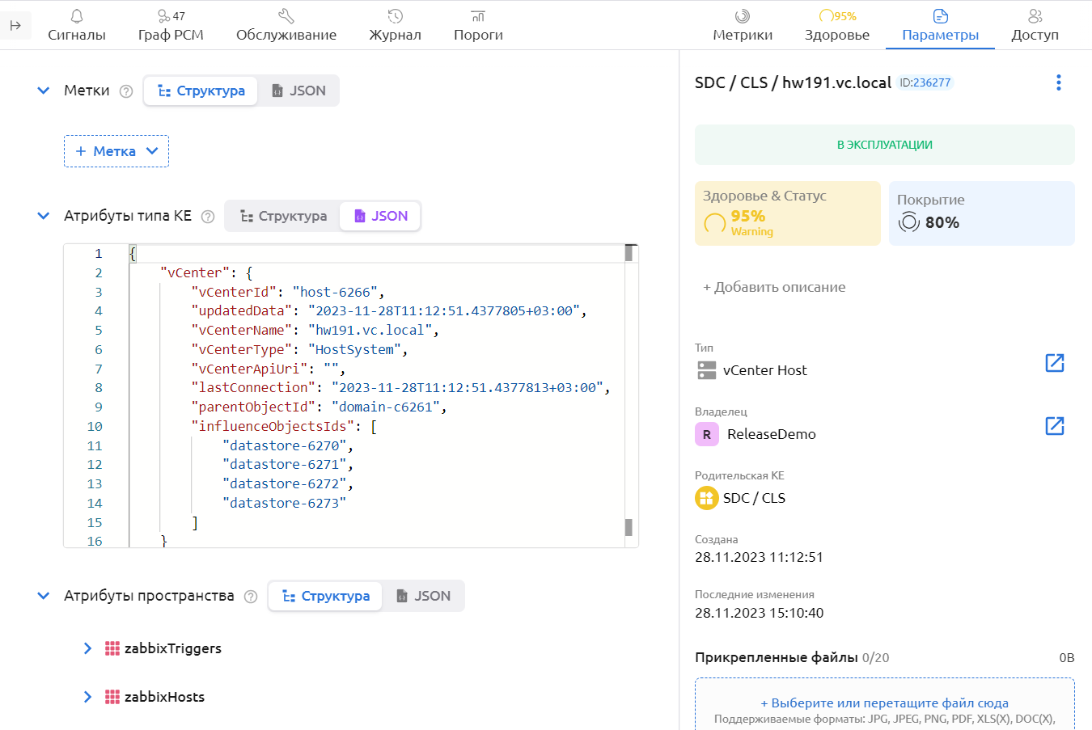The image size is (1092, 730).
Task: Click the Здоровье & Статус 95% card
Action: (787, 213)
